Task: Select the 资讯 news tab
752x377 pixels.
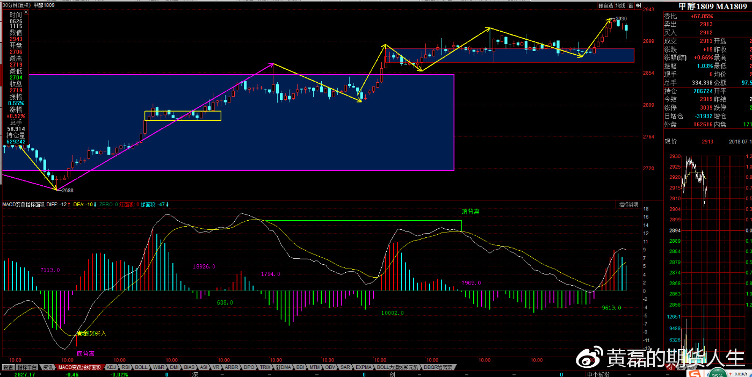Action: coord(48,367)
